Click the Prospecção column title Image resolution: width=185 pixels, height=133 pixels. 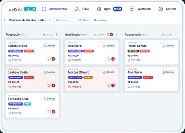click(13, 34)
